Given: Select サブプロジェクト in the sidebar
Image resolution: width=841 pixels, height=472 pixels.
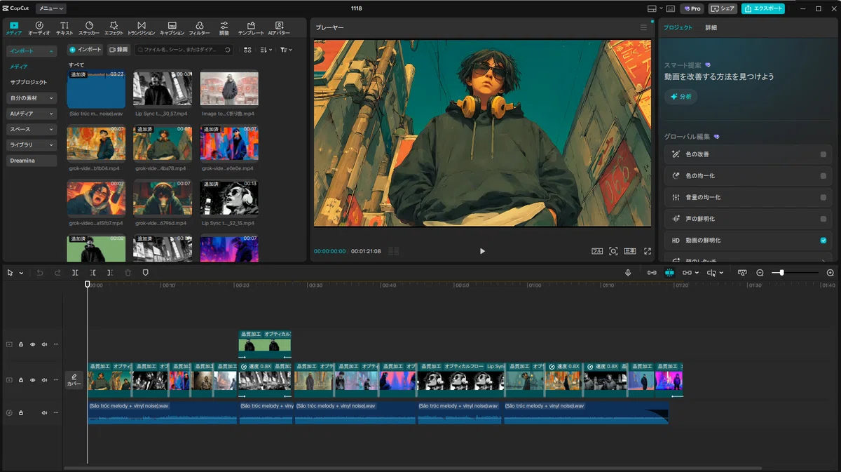Looking at the screenshot, I should 29,82.
